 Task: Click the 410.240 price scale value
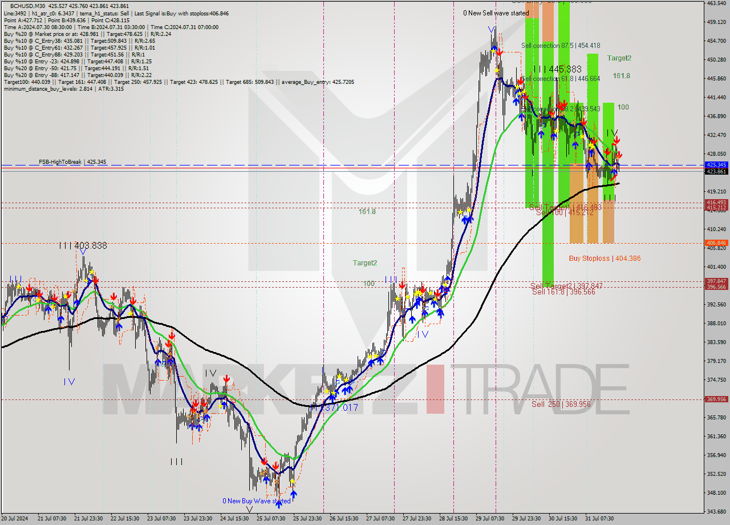pyautogui.click(x=716, y=229)
